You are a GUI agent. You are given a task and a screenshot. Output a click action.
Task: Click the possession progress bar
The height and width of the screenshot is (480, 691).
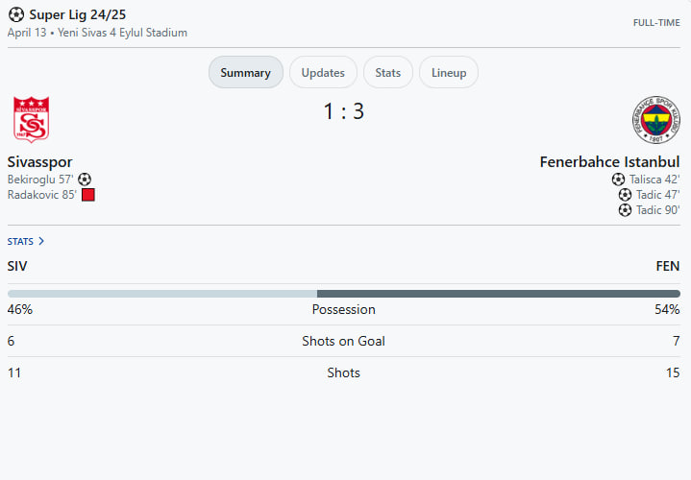click(344, 294)
